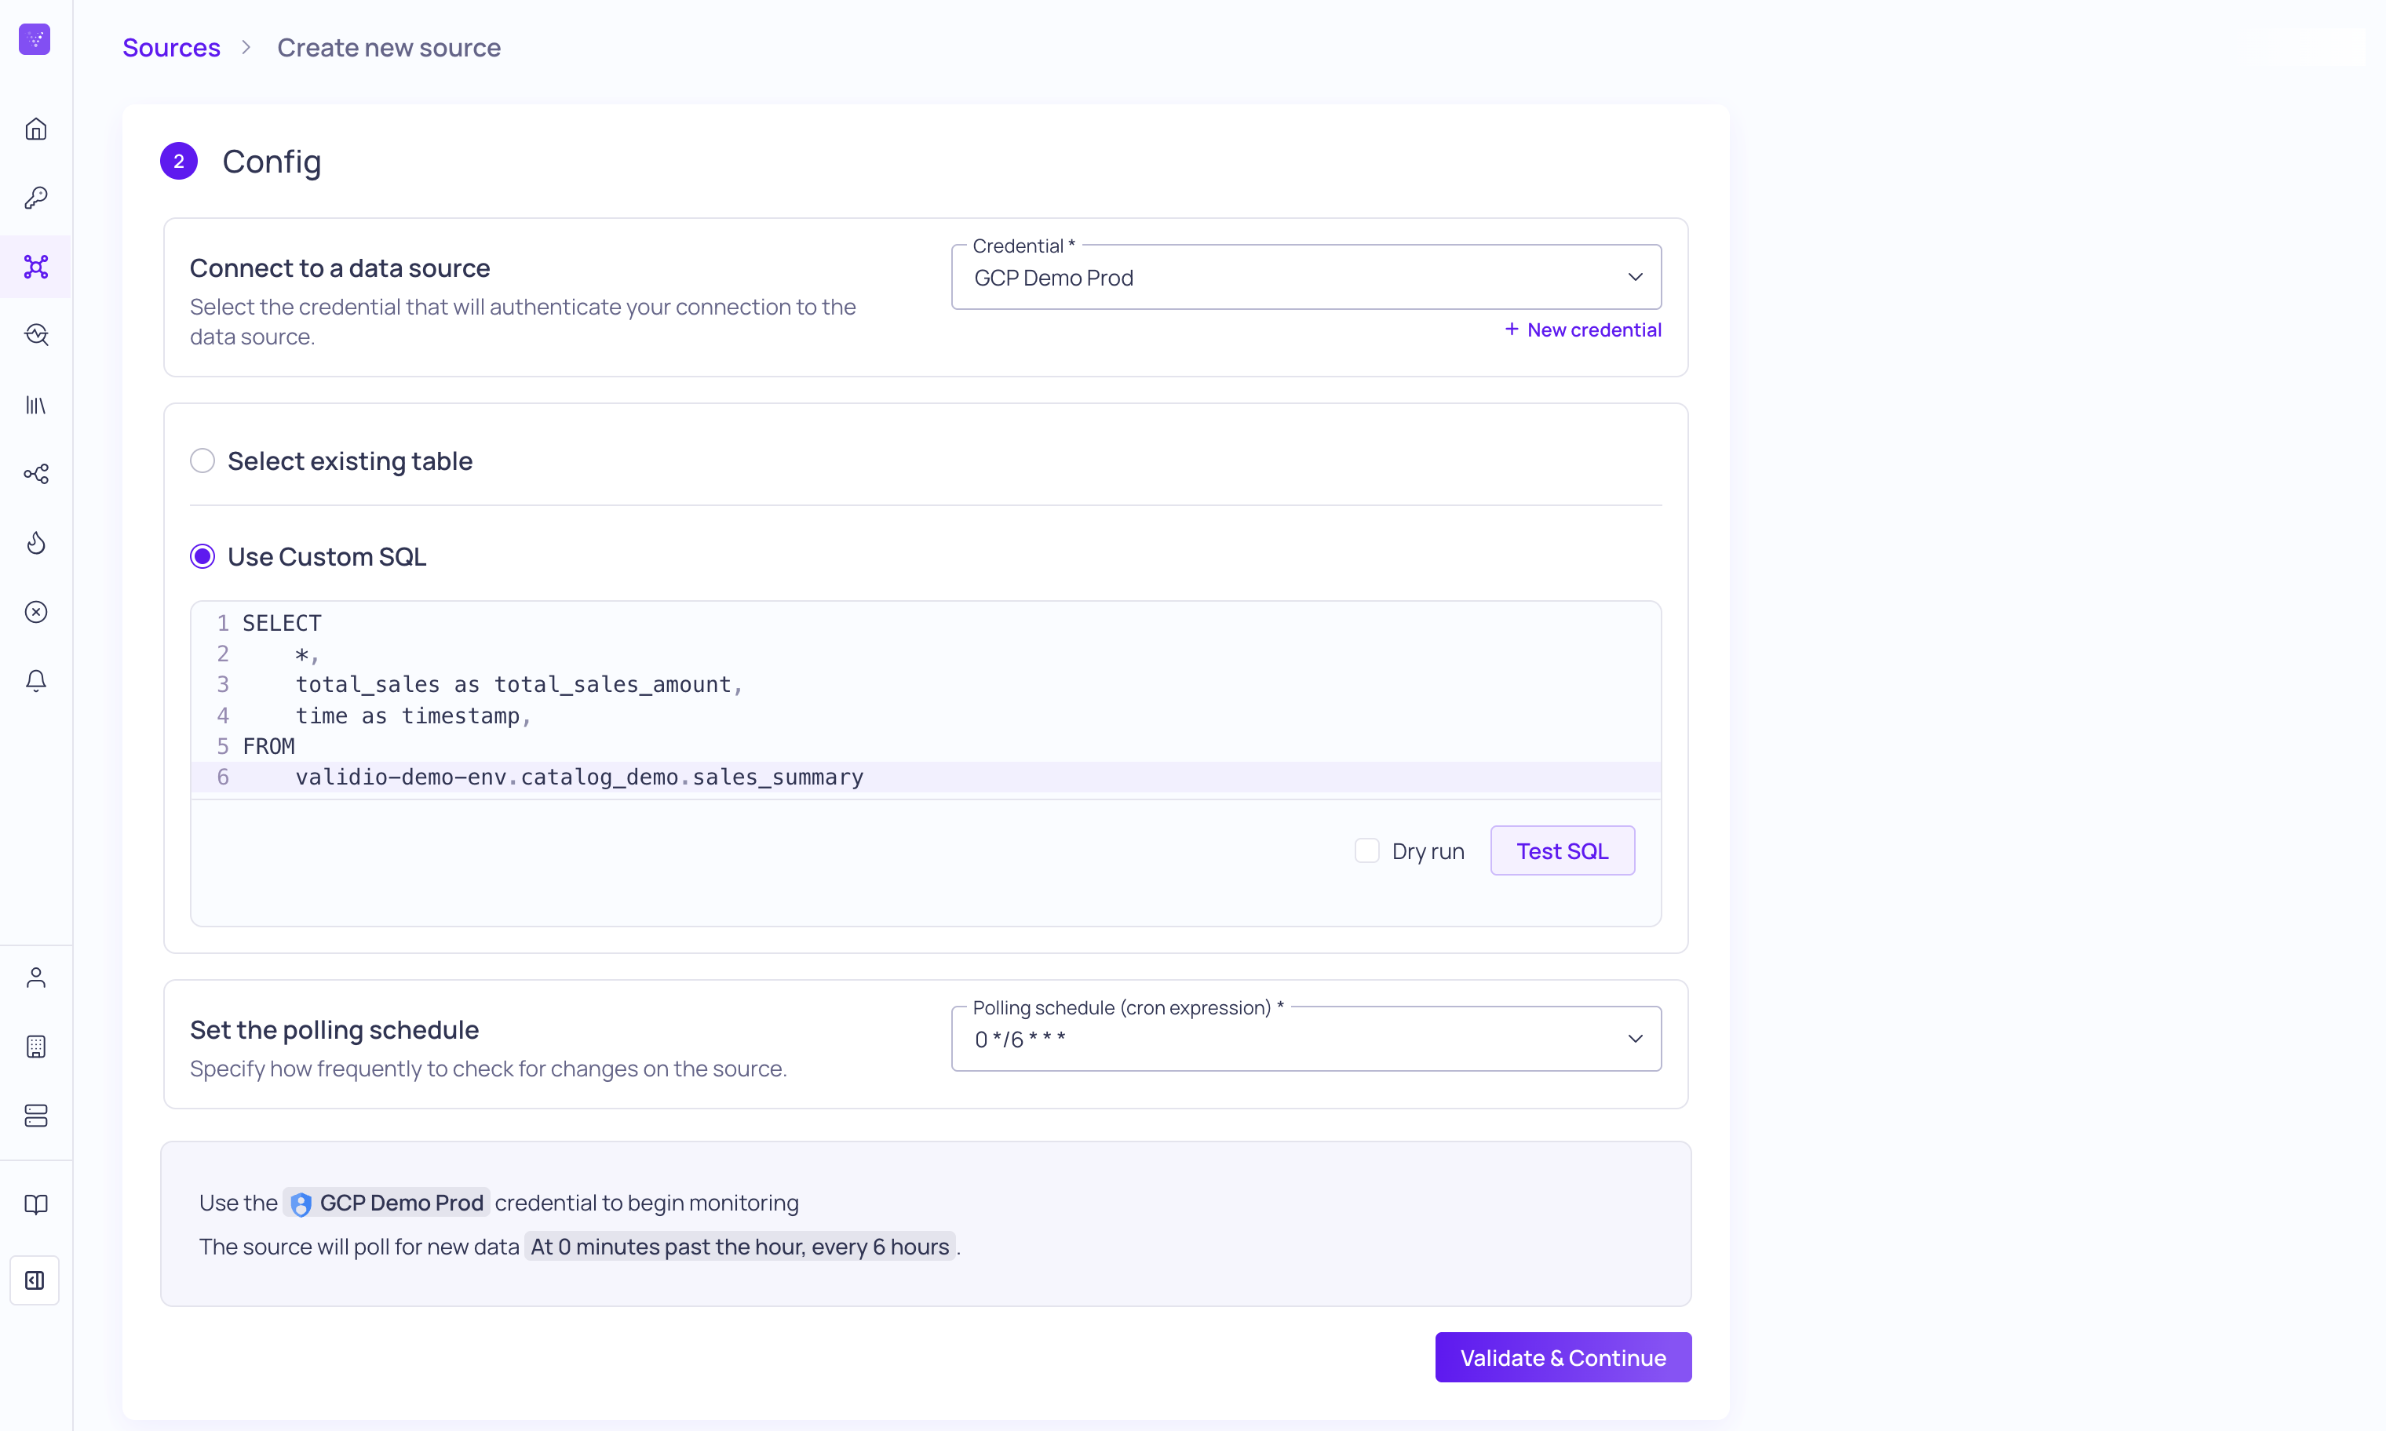Screen dimensions: 2386x1431
Task: Open the lineage graph icon in sidebar
Action: (35, 473)
